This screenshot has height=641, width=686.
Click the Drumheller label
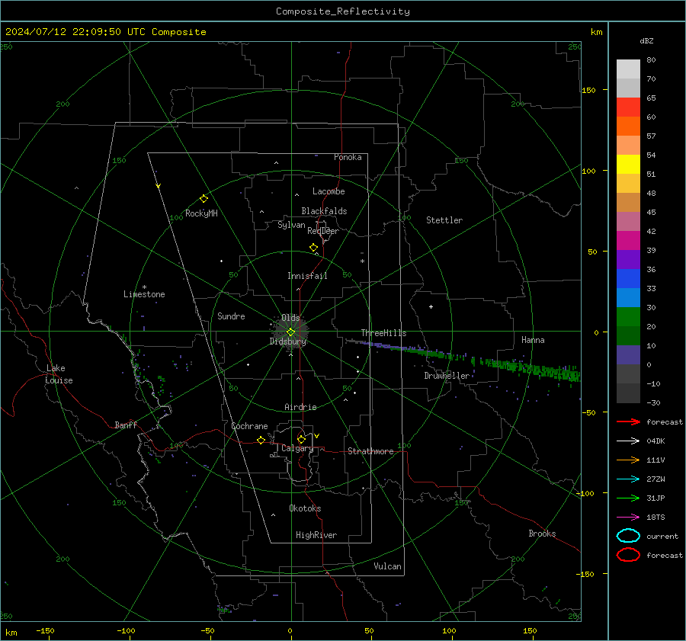pos(447,376)
